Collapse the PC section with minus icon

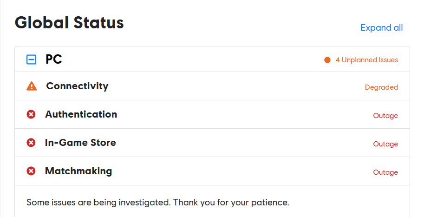click(31, 59)
